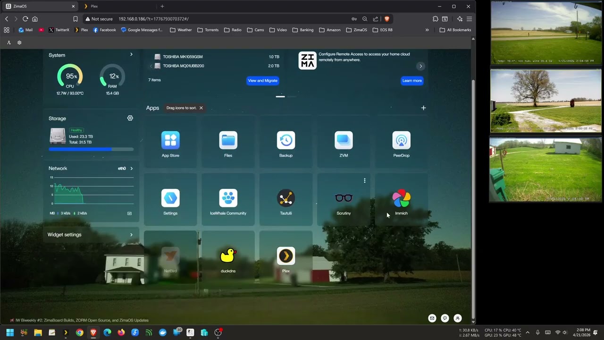Click the View and Migrate button
The width and height of the screenshot is (604, 340).
coord(262,81)
